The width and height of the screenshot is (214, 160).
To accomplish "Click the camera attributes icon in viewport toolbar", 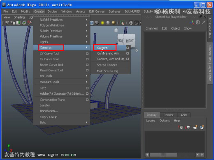I will pyautogui.click(x=13, y=23).
